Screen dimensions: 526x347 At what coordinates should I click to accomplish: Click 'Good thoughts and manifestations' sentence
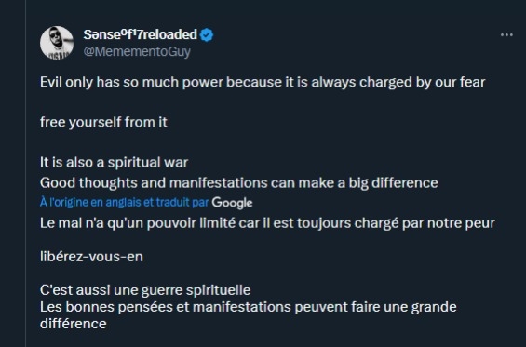(239, 183)
